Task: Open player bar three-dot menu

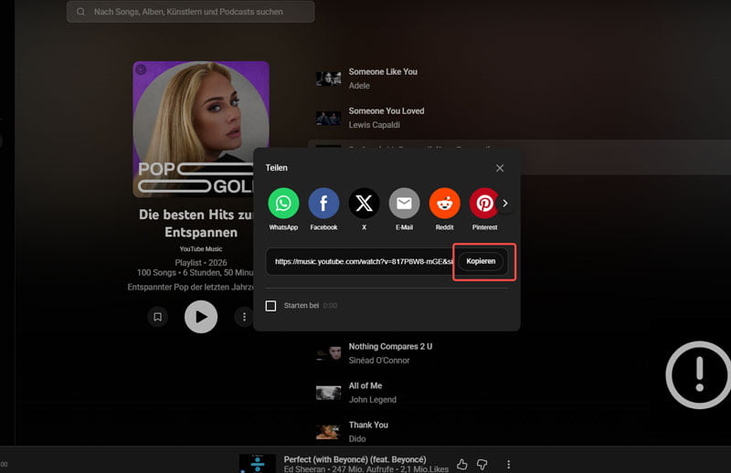Action: pos(509,464)
